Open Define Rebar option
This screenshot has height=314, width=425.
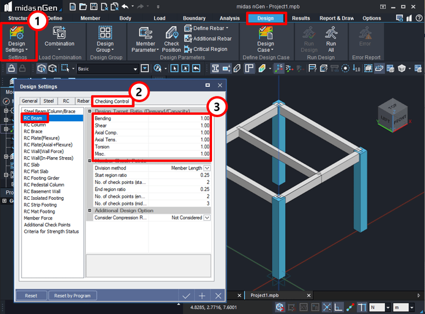point(206,28)
